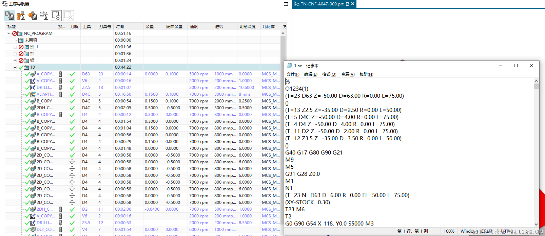
Task: Click the 速度 column header
Action: pos(200,26)
